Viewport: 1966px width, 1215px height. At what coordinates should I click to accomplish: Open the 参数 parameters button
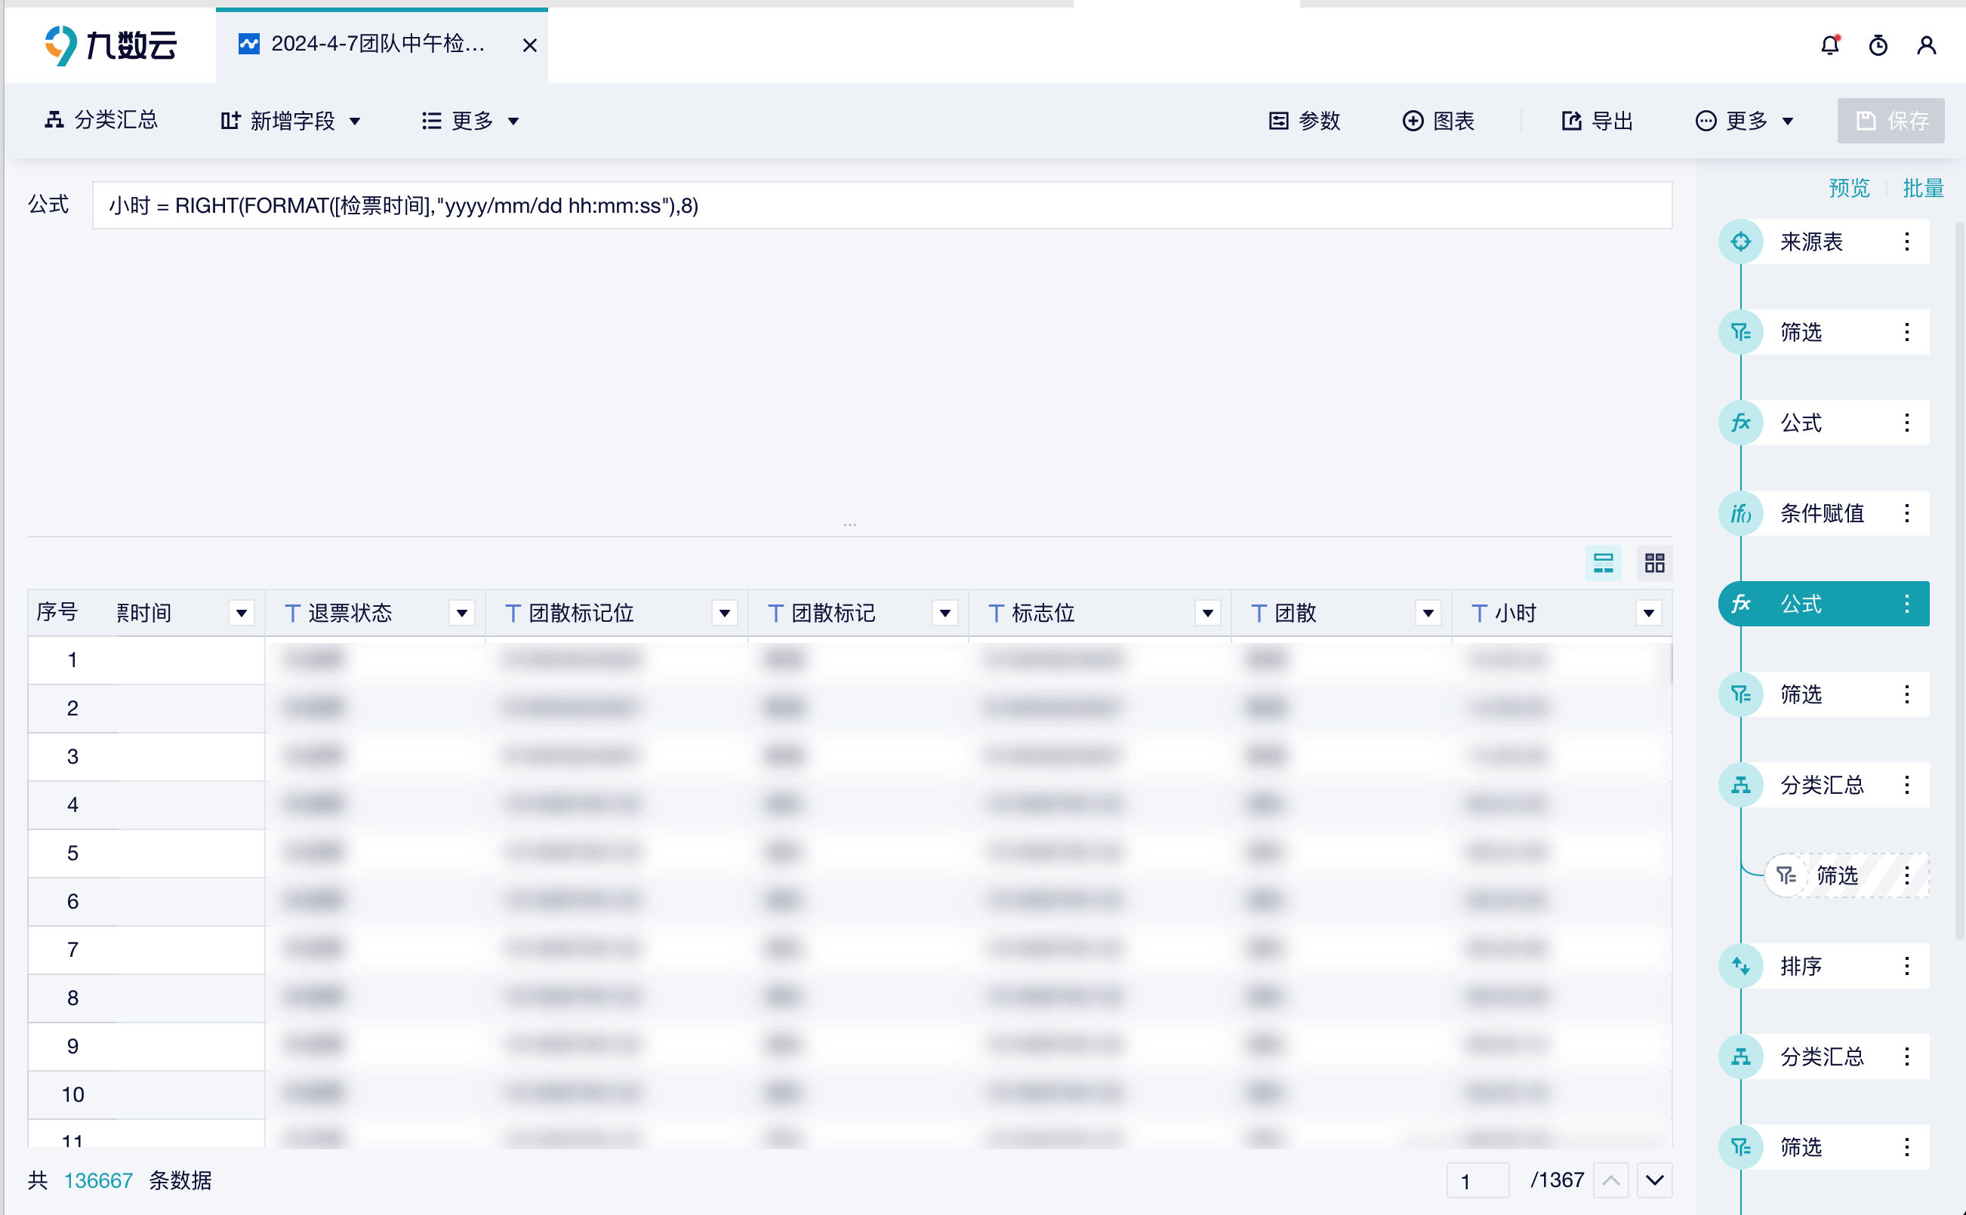(x=1305, y=121)
